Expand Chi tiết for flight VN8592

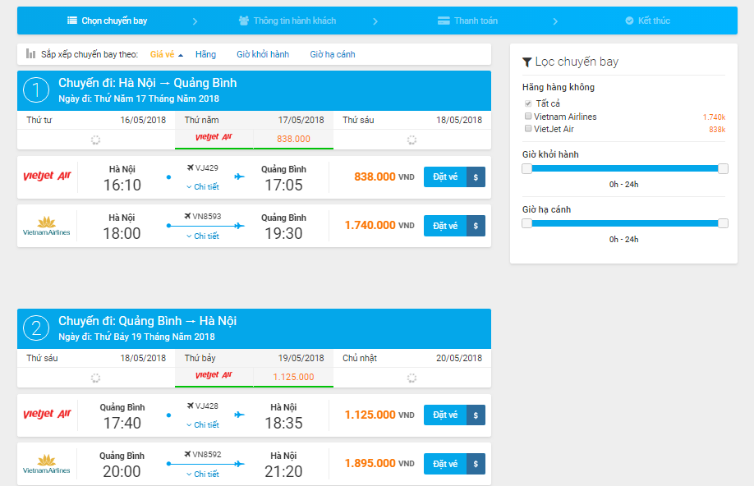[x=202, y=474]
